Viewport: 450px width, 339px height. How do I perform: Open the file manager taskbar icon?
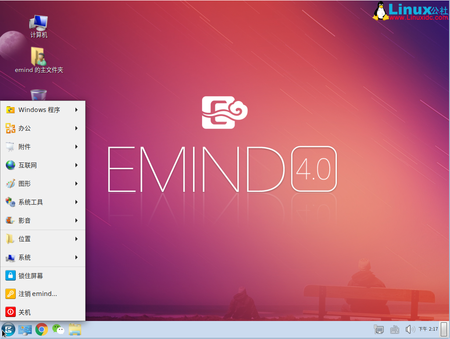(75, 329)
